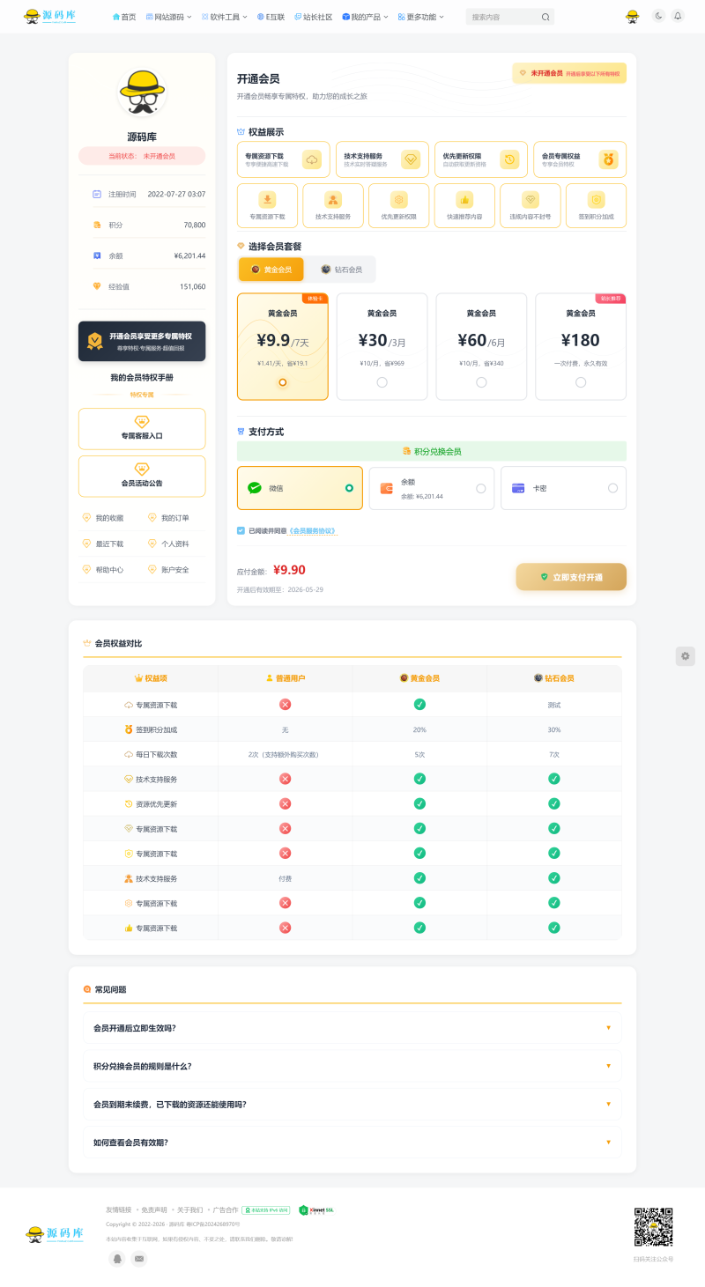Toggle dark mode moon icon

point(658,16)
